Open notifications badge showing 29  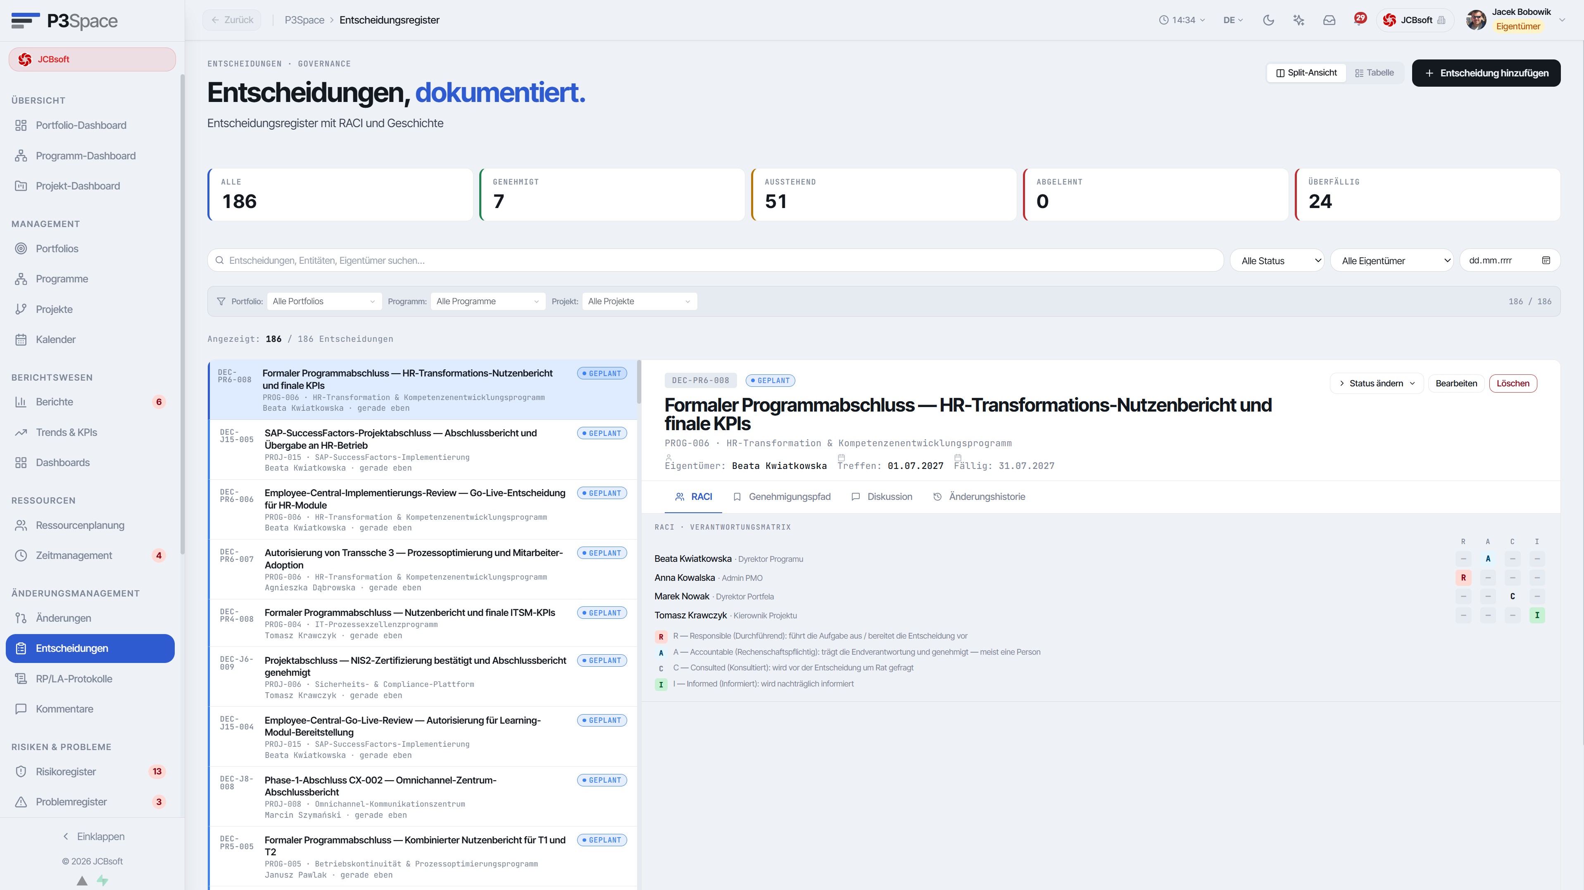(x=1360, y=19)
